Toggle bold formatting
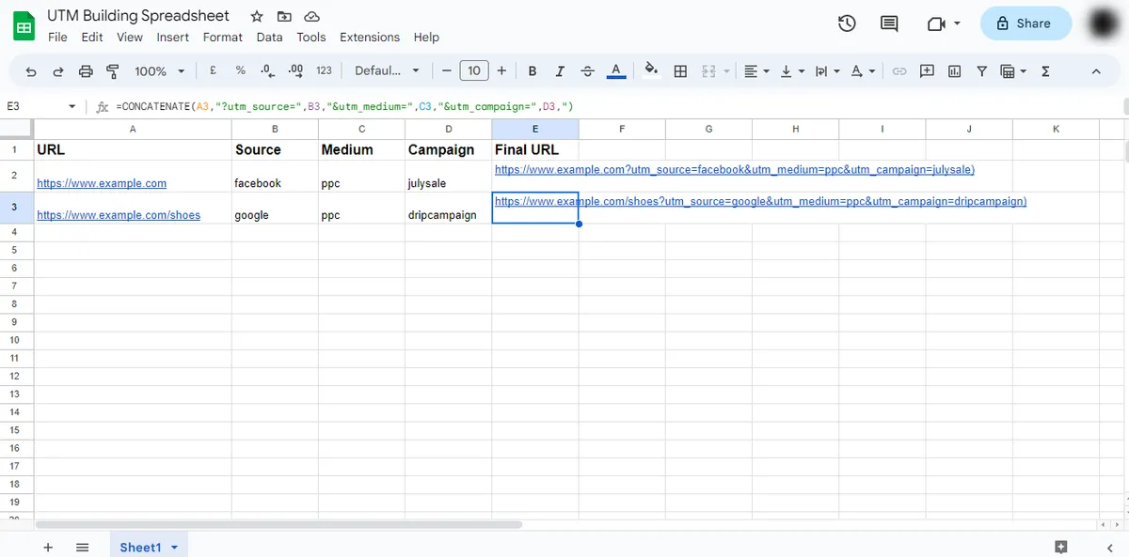The height and width of the screenshot is (557, 1129). tap(532, 70)
